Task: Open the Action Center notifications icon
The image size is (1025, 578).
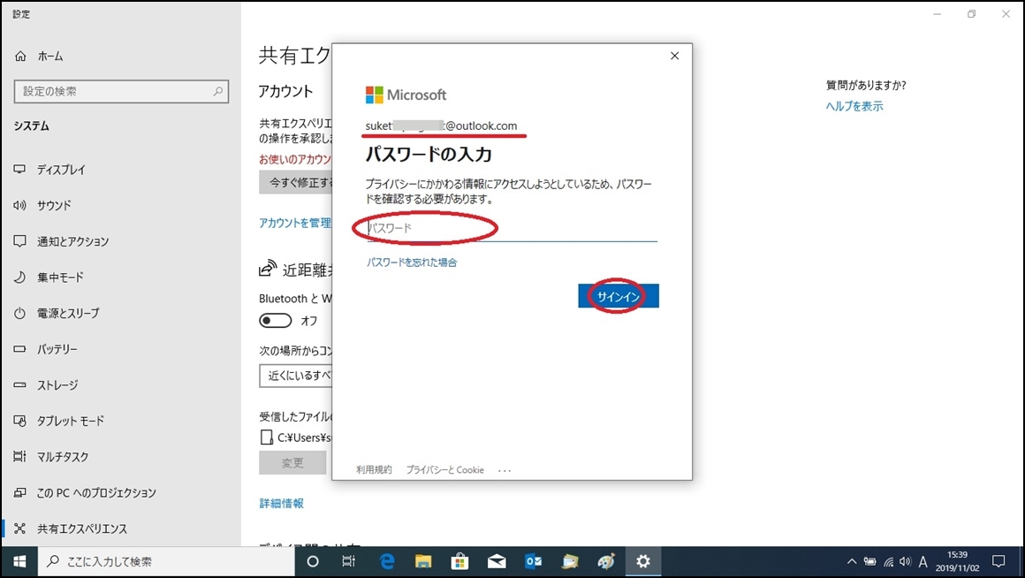Action: pos(998,562)
